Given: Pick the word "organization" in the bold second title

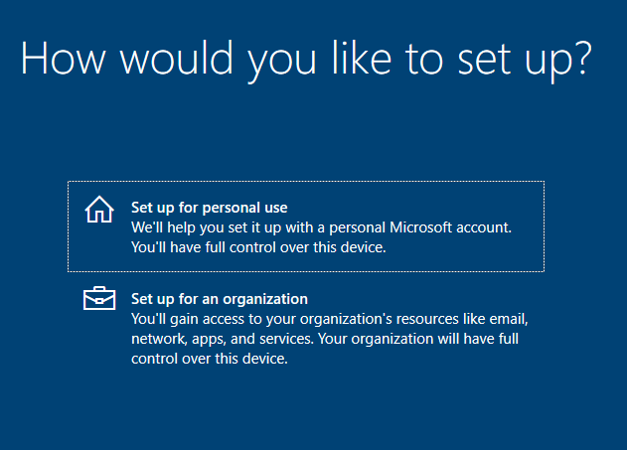Looking at the screenshot, I should point(265,299).
